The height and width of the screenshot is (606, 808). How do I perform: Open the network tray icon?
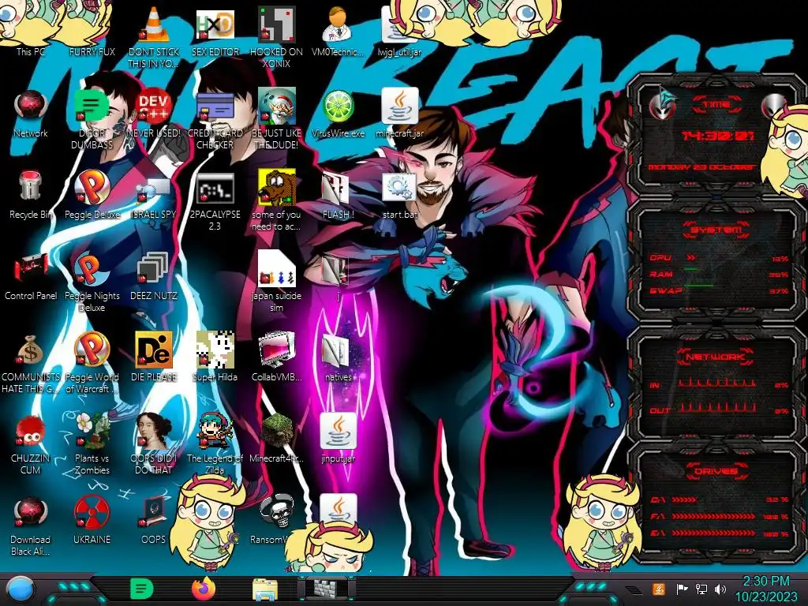point(701,589)
